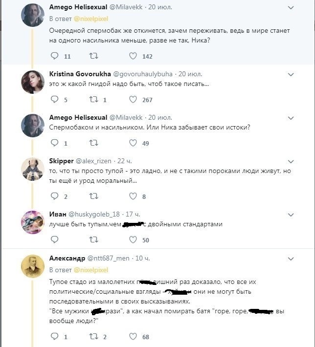Open Иван's profile avatar
The width and height of the screenshot is (315, 347).
pyautogui.click(x=33, y=222)
